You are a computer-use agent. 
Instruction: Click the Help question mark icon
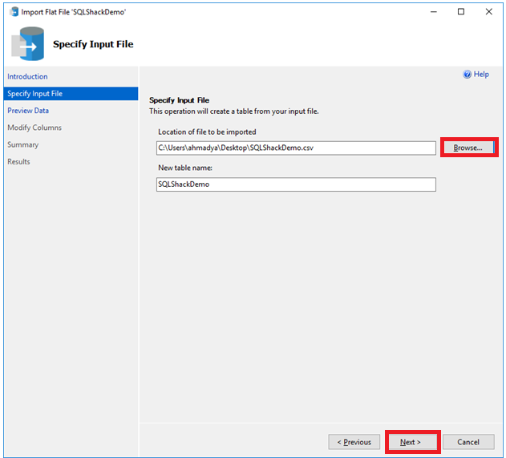click(x=467, y=75)
